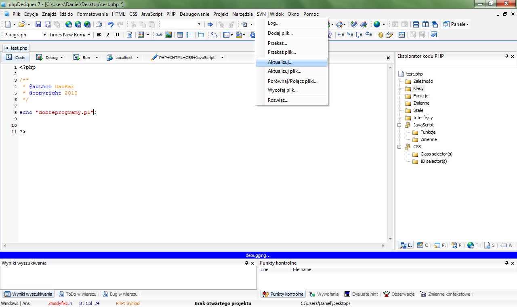
Task: Click the Code view button
Action: [16, 58]
